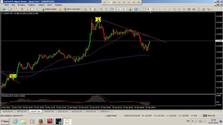
Task: Select the D1 timeframe button
Action: click(x=129, y=2)
